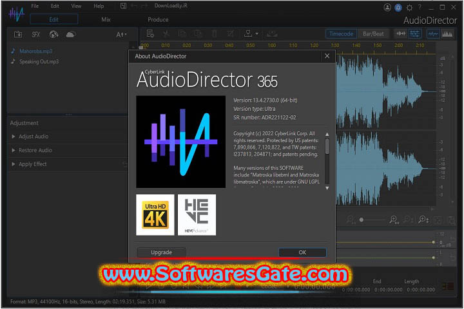Click the zoom out vertically icon

click(x=409, y=220)
